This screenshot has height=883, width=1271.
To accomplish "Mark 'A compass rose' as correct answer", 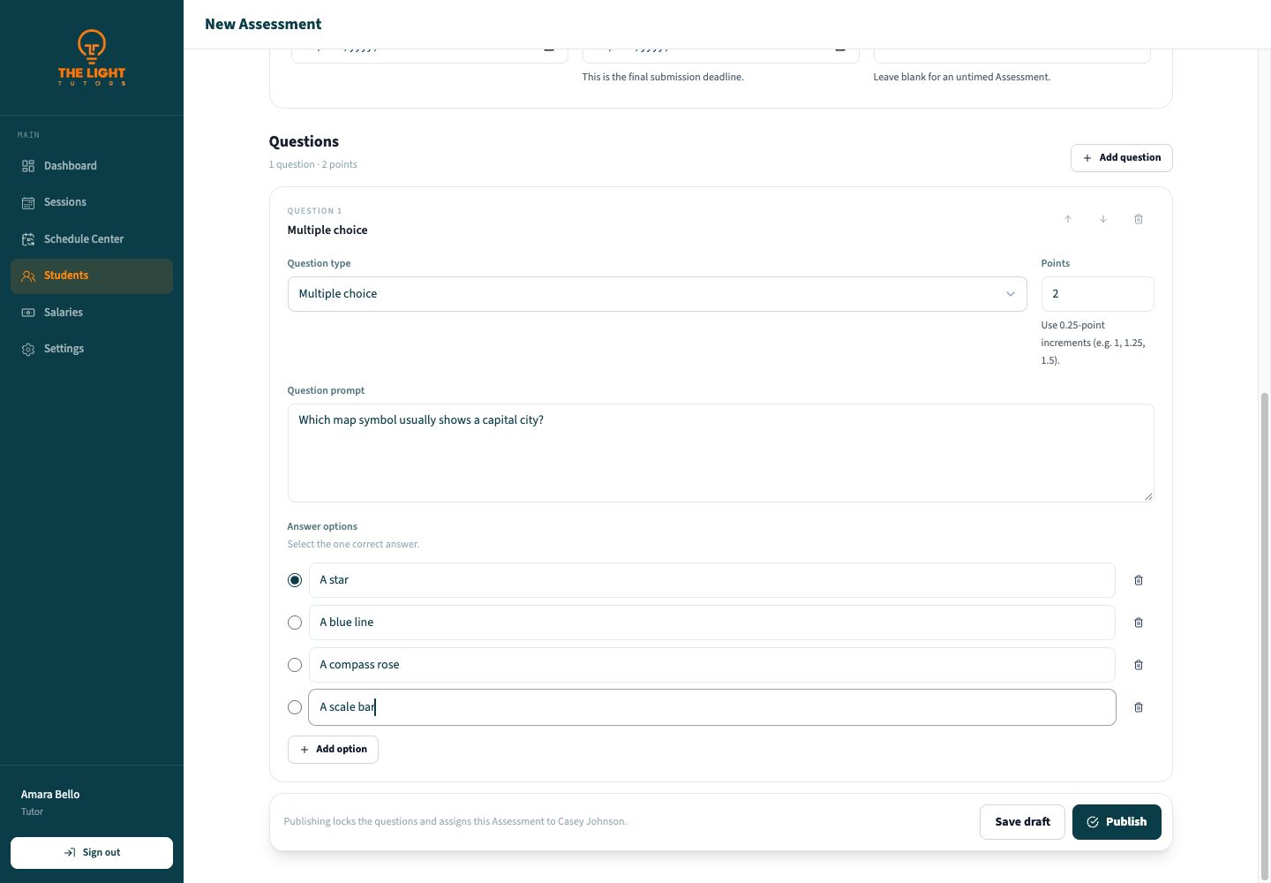I will pos(295,665).
